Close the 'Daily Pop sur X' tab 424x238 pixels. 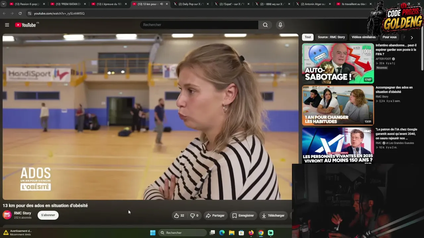click(208, 4)
